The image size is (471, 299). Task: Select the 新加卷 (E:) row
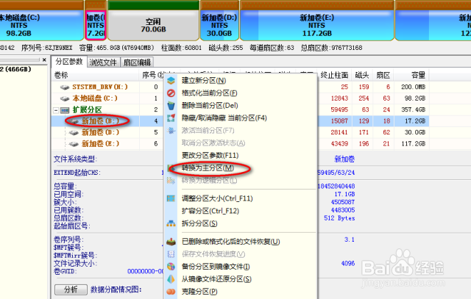pos(100,144)
